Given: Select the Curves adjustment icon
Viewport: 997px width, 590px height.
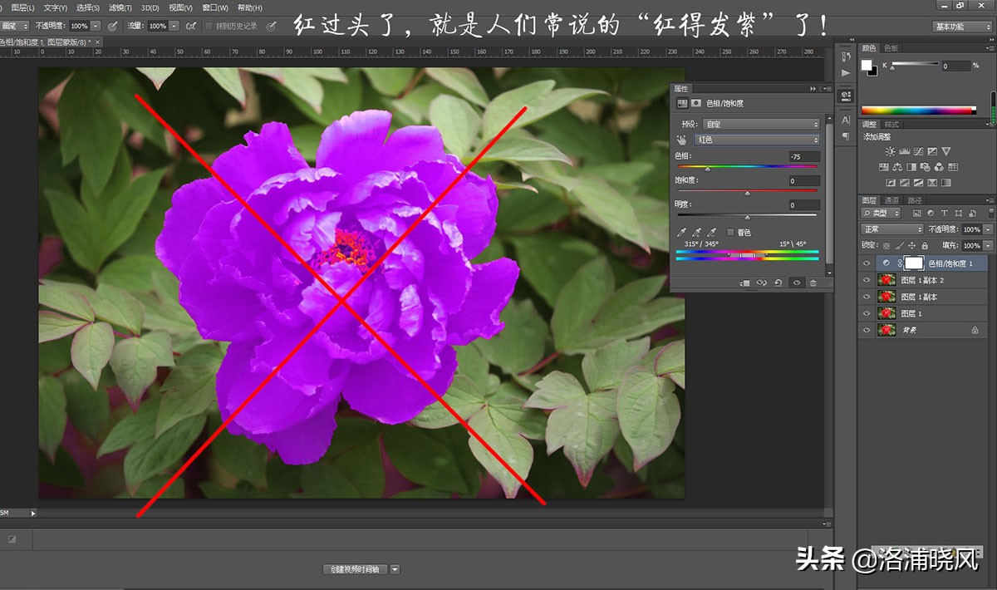Looking at the screenshot, I should pos(919,152).
